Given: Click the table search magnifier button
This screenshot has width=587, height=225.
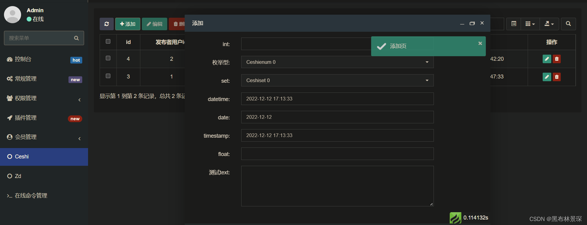Looking at the screenshot, I should coord(568,24).
